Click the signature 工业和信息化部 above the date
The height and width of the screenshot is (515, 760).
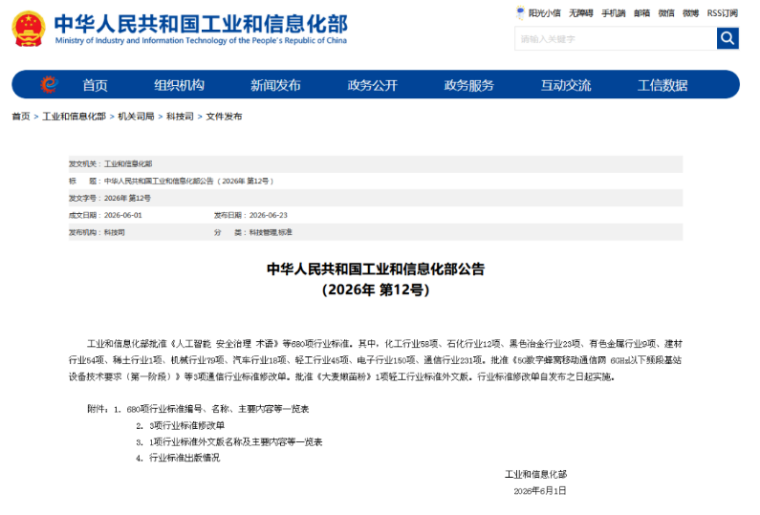coord(535,474)
